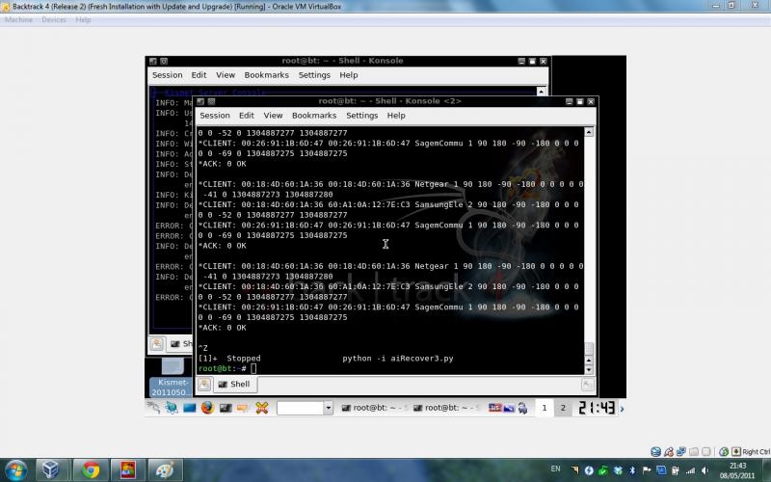This screenshot has height=482, width=771.
Task: Open the KDE start menu icon
Action: pos(153,408)
